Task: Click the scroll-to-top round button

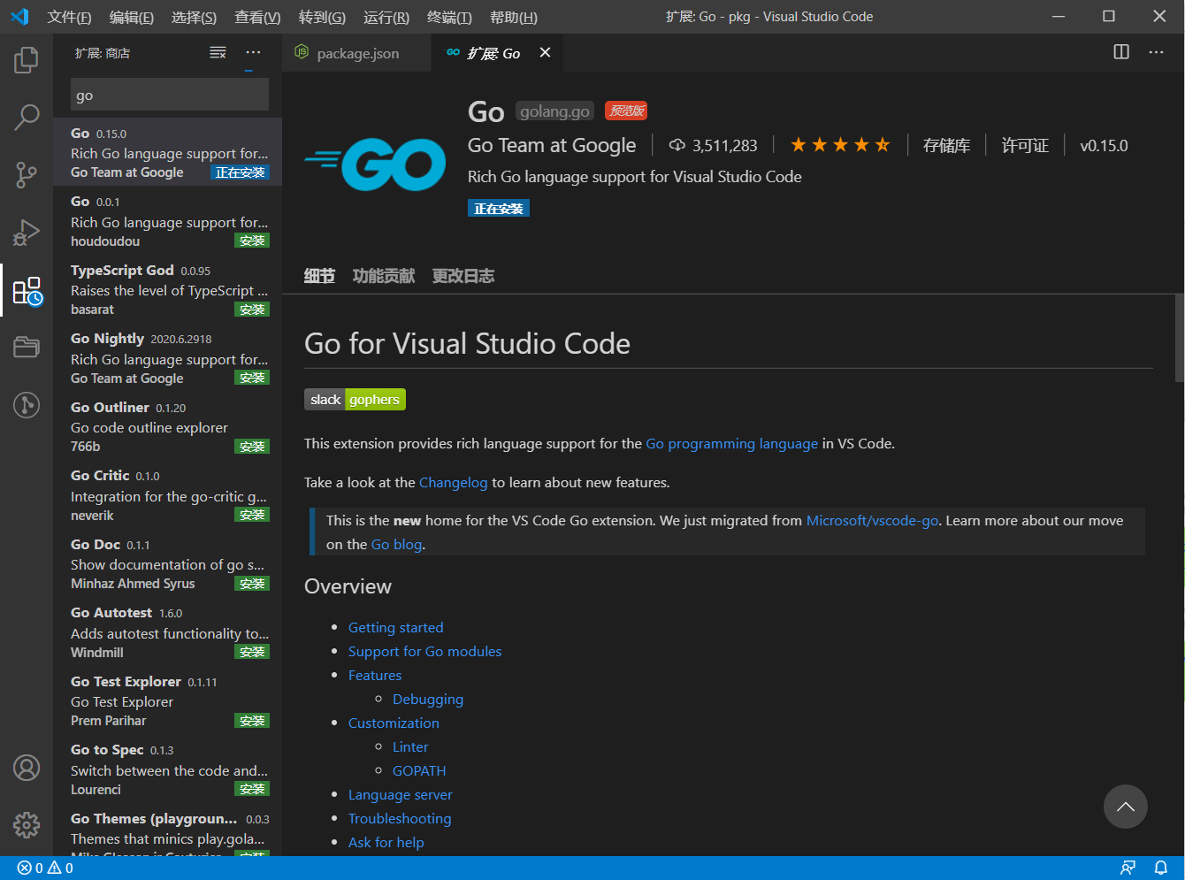Action: (x=1126, y=807)
